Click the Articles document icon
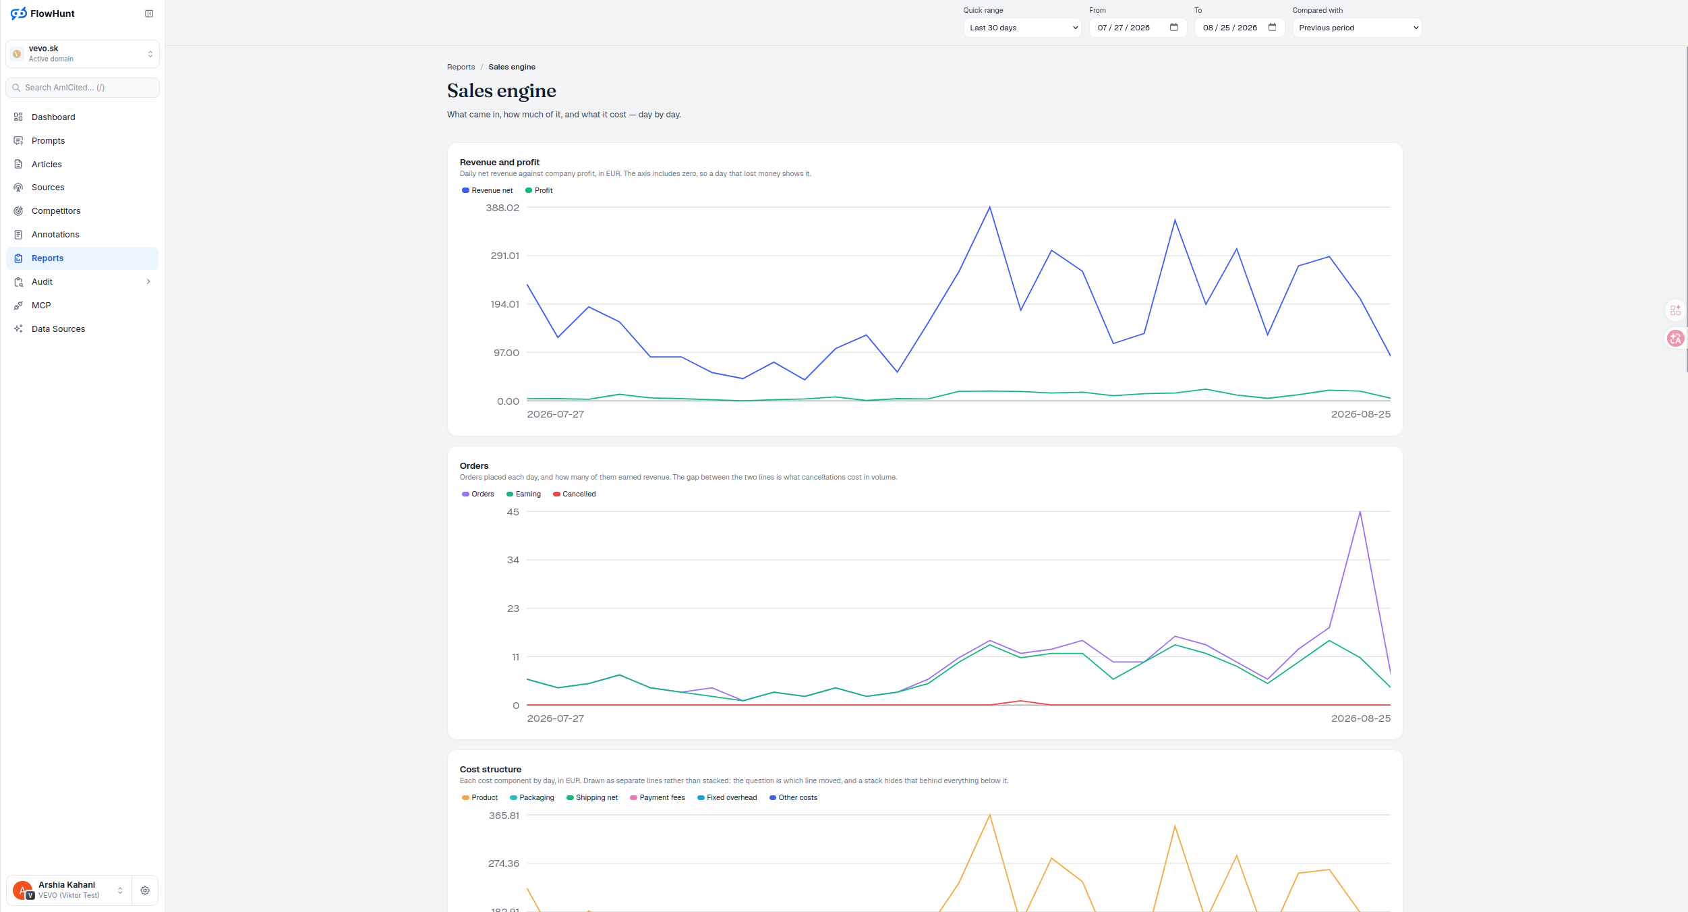 [18, 164]
